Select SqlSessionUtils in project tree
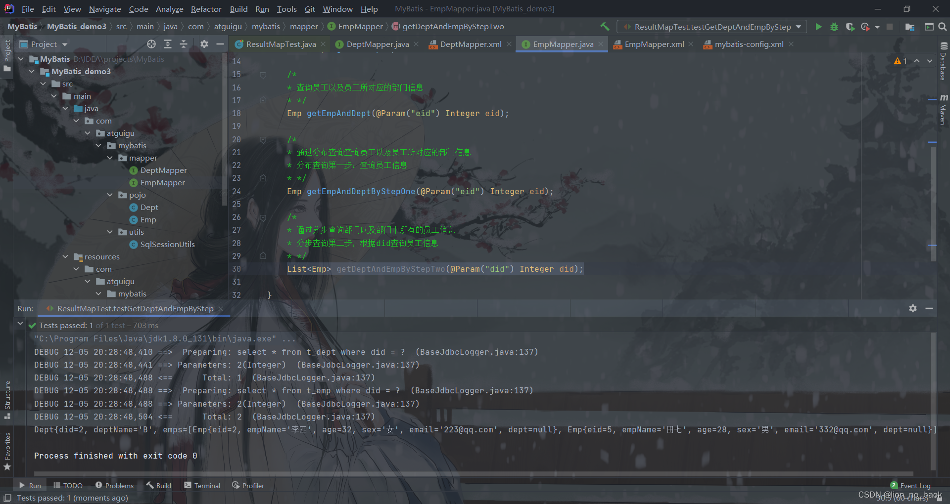The height and width of the screenshot is (504, 950). (x=167, y=245)
